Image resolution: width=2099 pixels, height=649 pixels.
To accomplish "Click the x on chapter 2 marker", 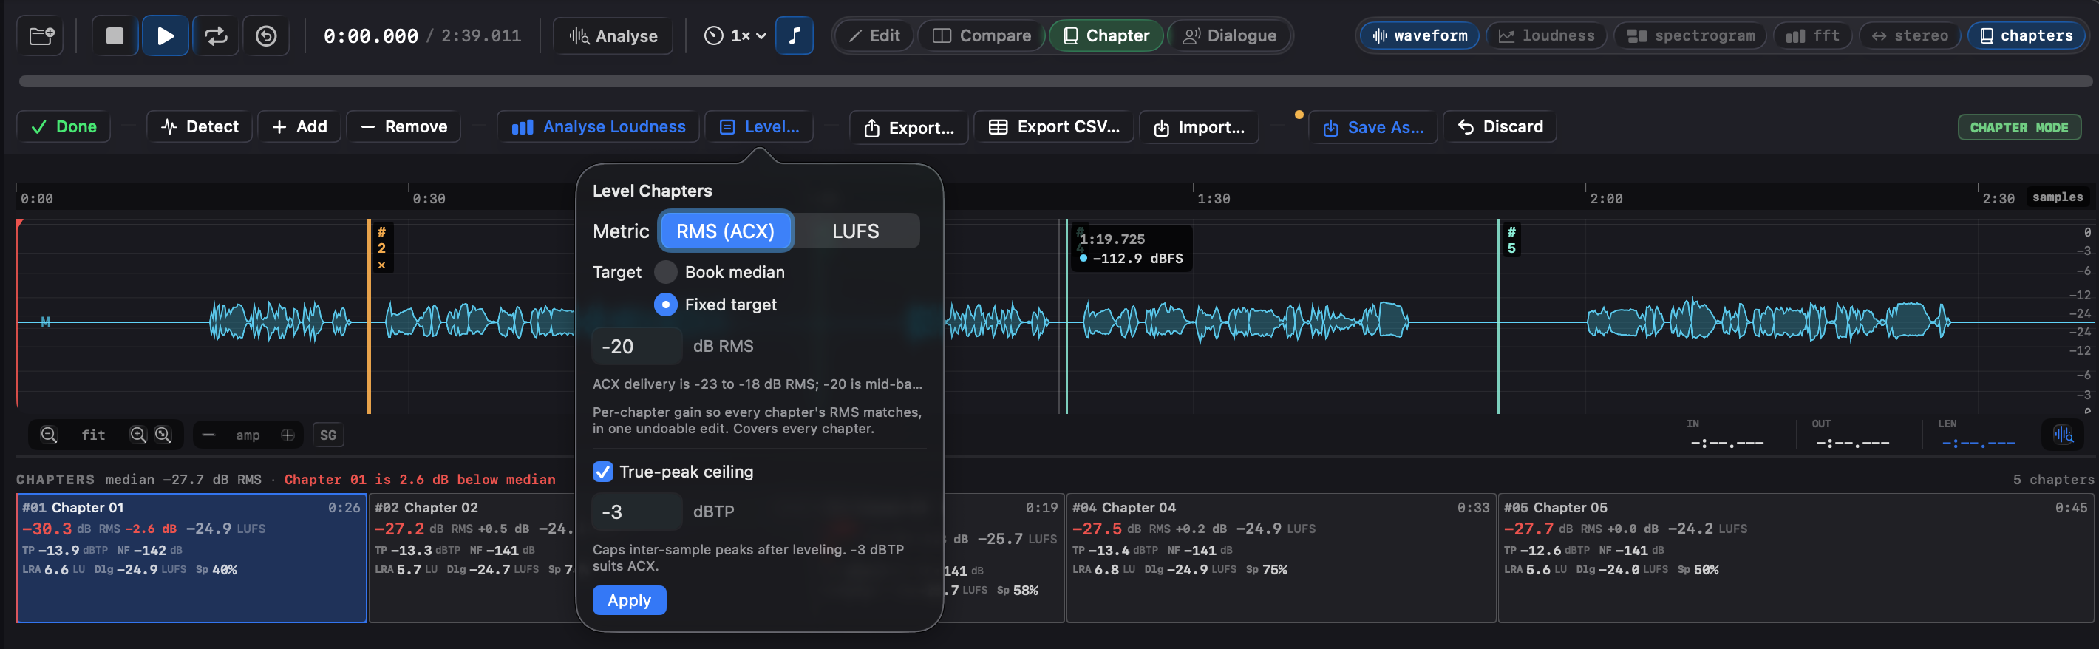I will [381, 265].
